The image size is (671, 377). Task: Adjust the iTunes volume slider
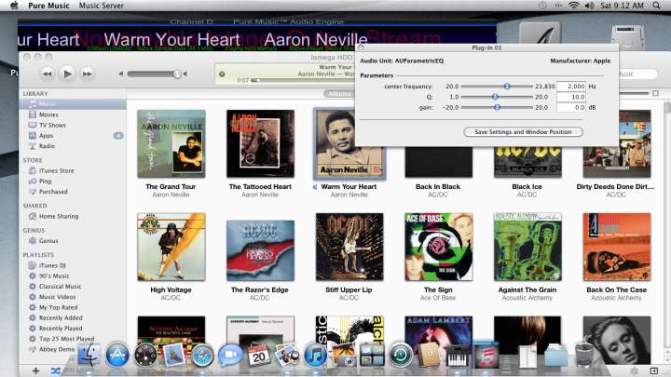click(x=154, y=74)
